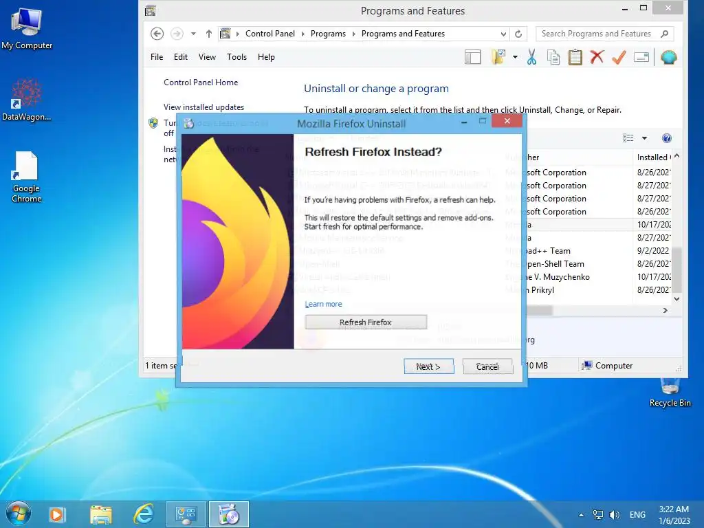
Task: Expand the folder toolbar dropdown arrow
Action: point(515,57)
